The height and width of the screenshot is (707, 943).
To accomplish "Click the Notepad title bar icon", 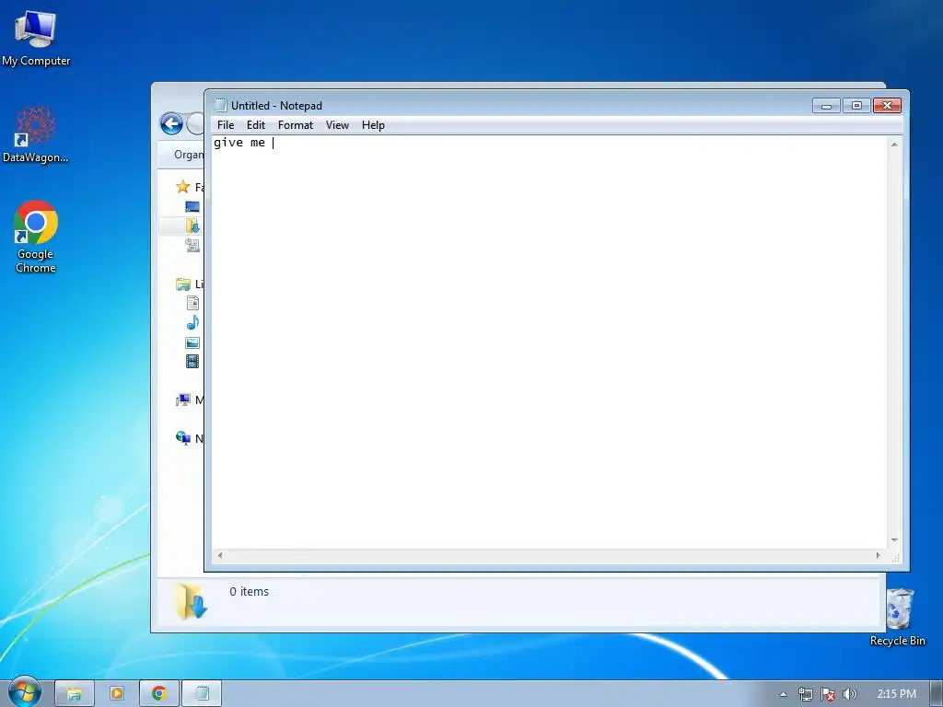I will point(221,105).
